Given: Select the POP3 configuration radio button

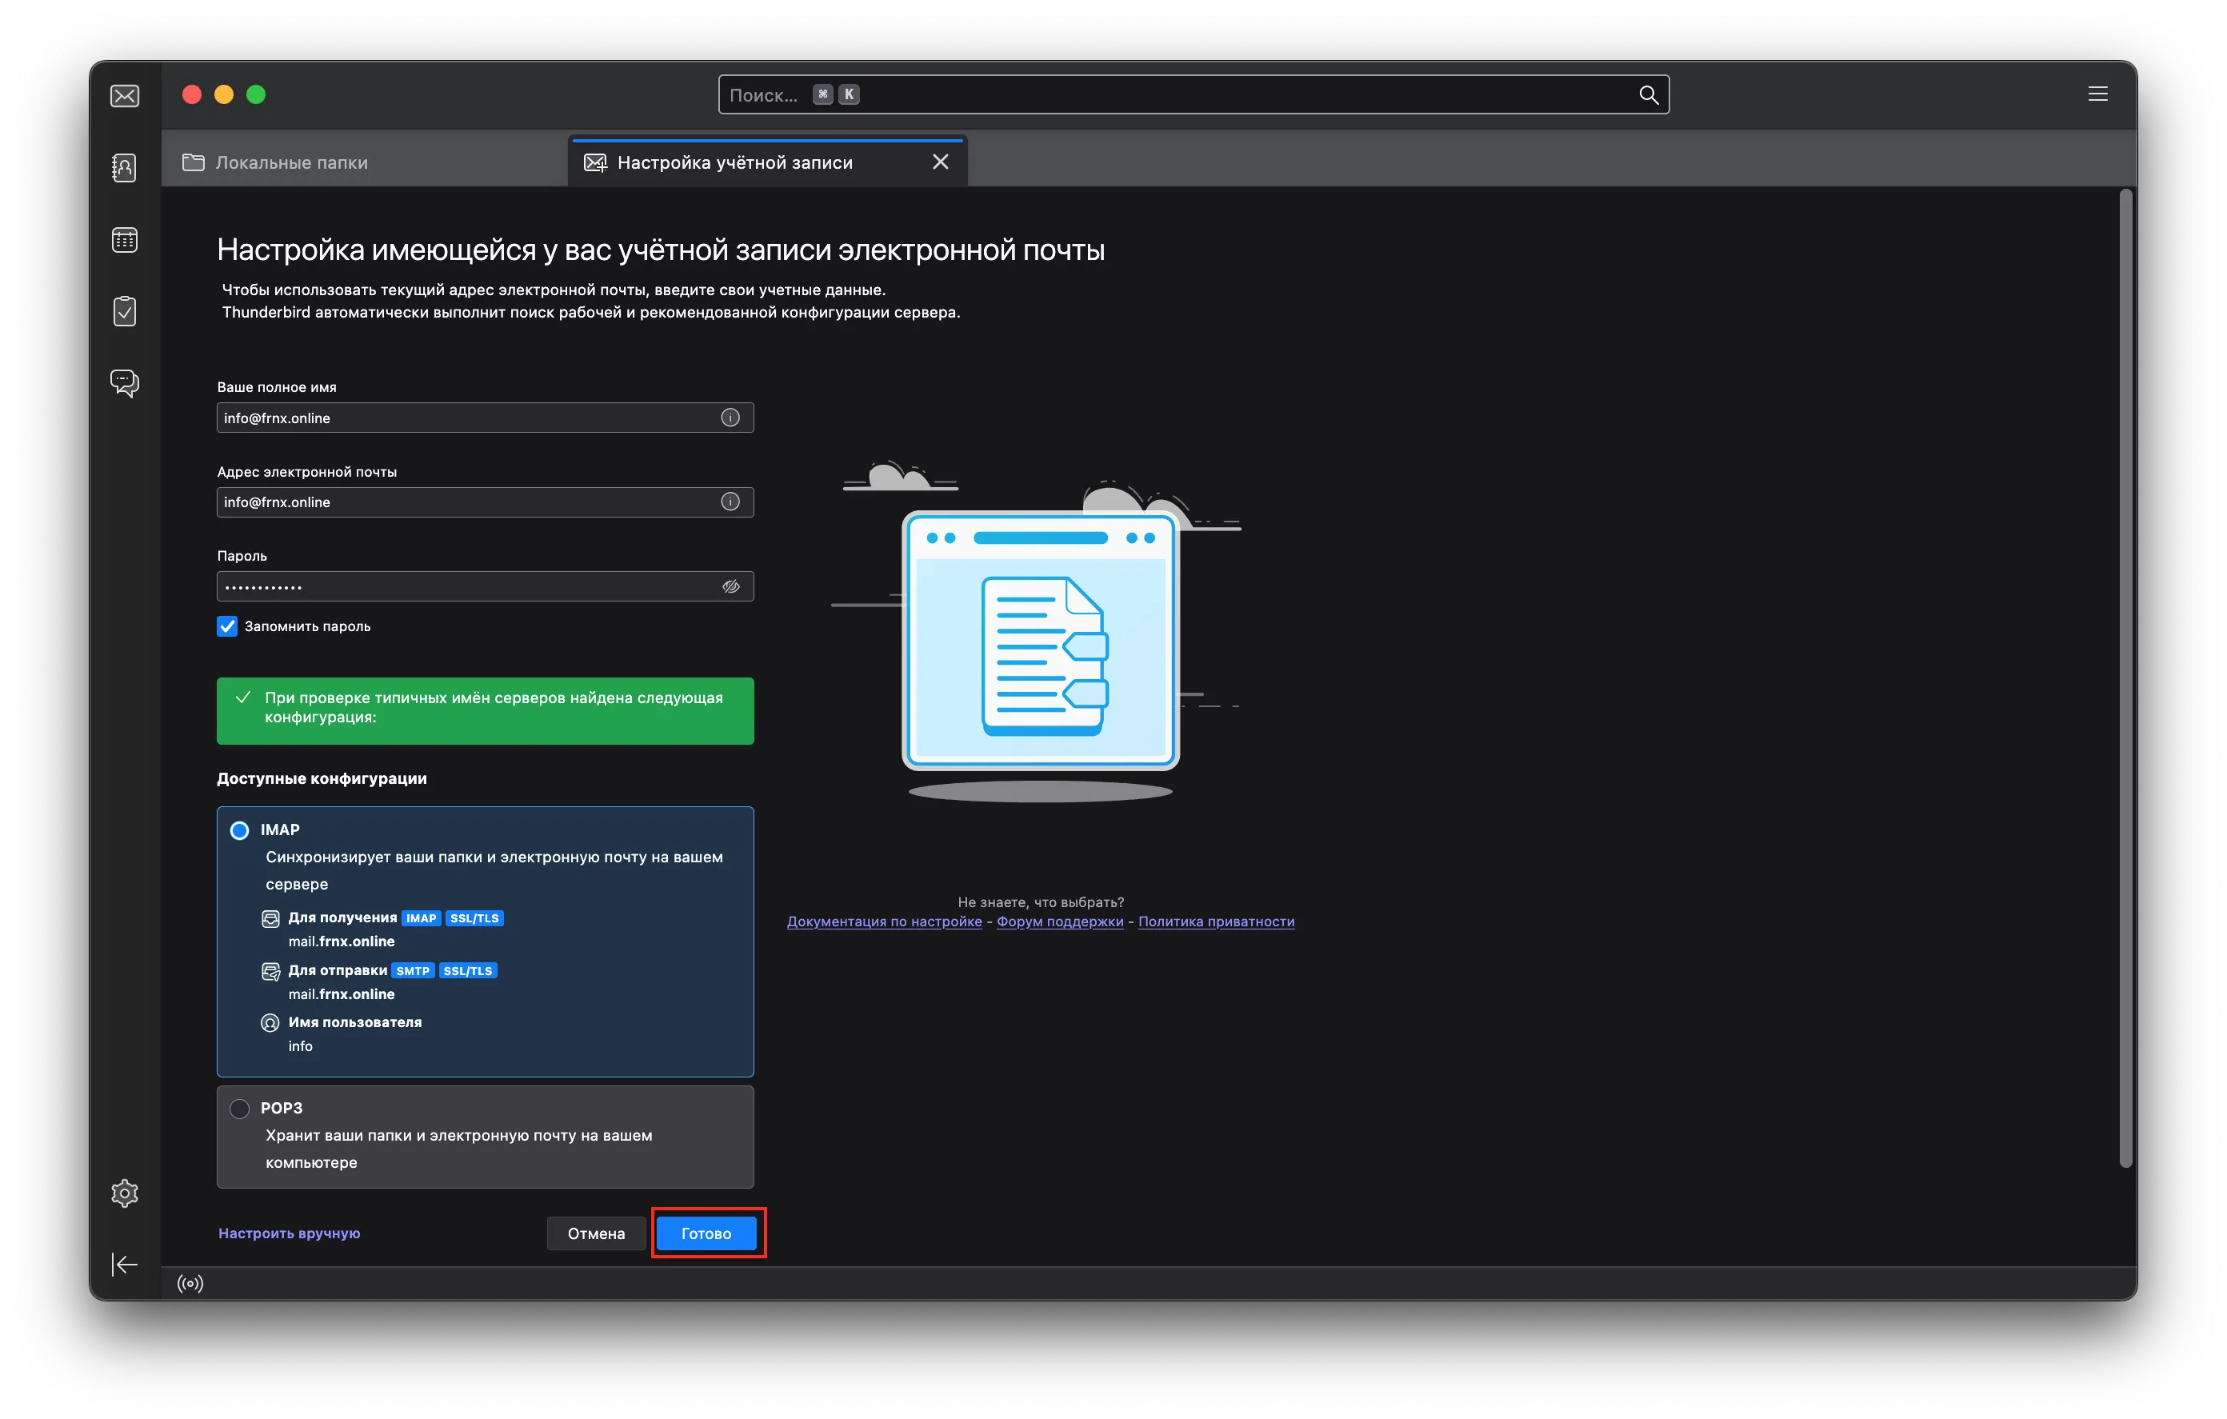Looking at the screenshot, I should [239, 1108].
